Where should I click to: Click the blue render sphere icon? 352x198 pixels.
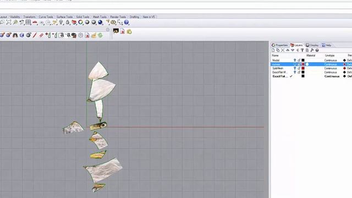click(100, 22)
